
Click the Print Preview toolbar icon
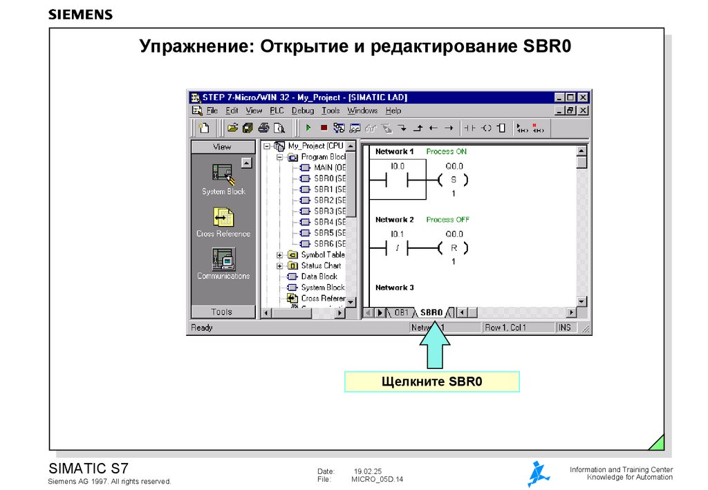279,128
